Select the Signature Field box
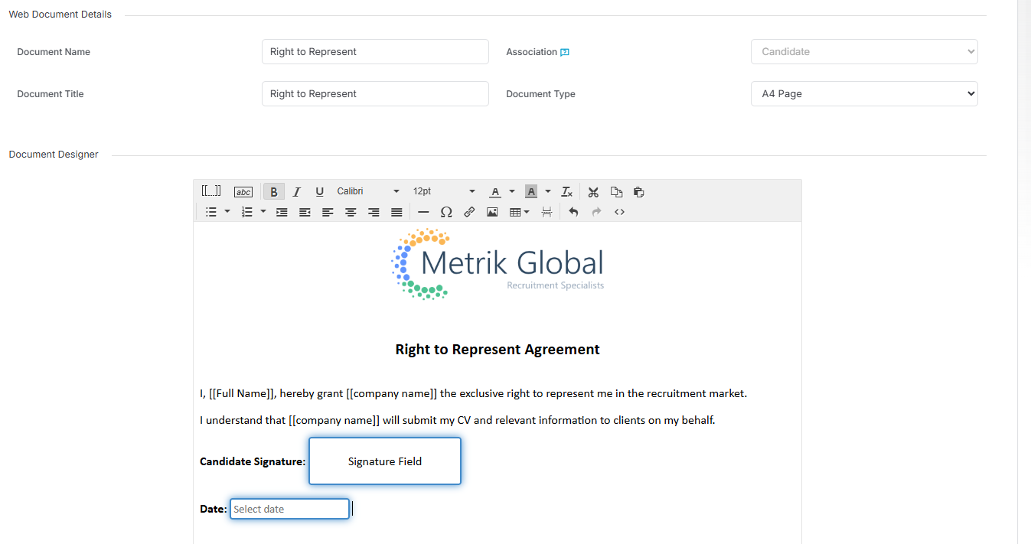 click(x=385, y=461)
